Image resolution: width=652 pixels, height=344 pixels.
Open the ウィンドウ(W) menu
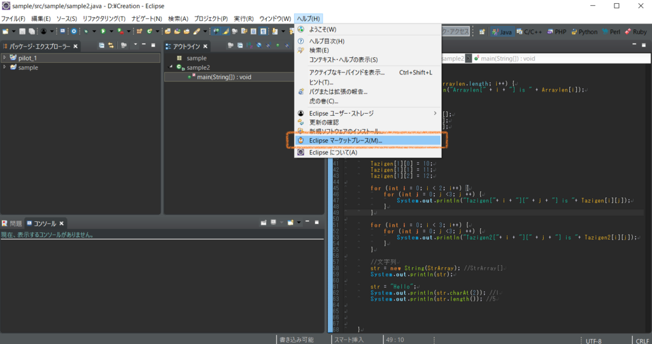pyautogui.click(x=275, y=18)
